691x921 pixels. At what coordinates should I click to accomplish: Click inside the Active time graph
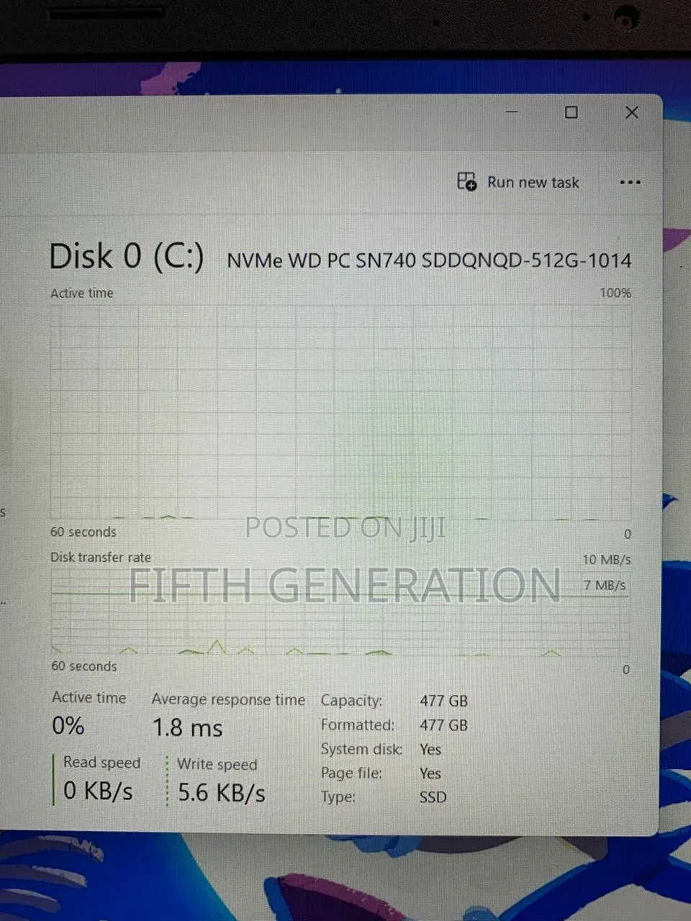click(x=340, y=412)
